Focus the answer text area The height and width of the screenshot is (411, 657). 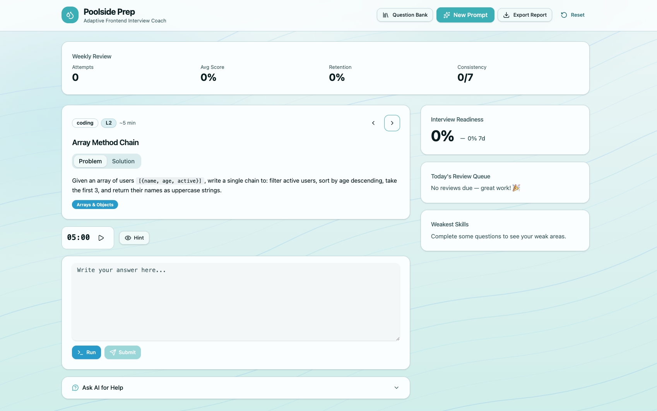click(236, 302)
